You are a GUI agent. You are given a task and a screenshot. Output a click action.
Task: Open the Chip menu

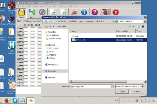click(55, 6)
